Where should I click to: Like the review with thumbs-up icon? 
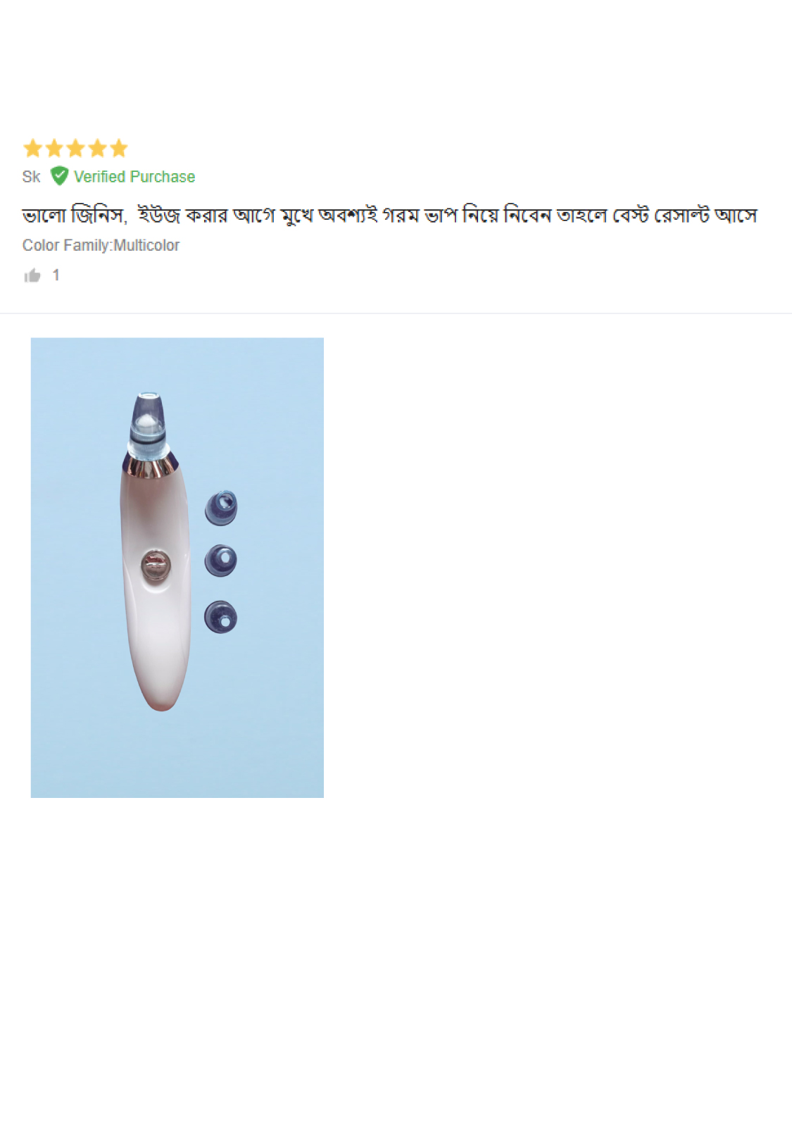[x=32, y=275]
